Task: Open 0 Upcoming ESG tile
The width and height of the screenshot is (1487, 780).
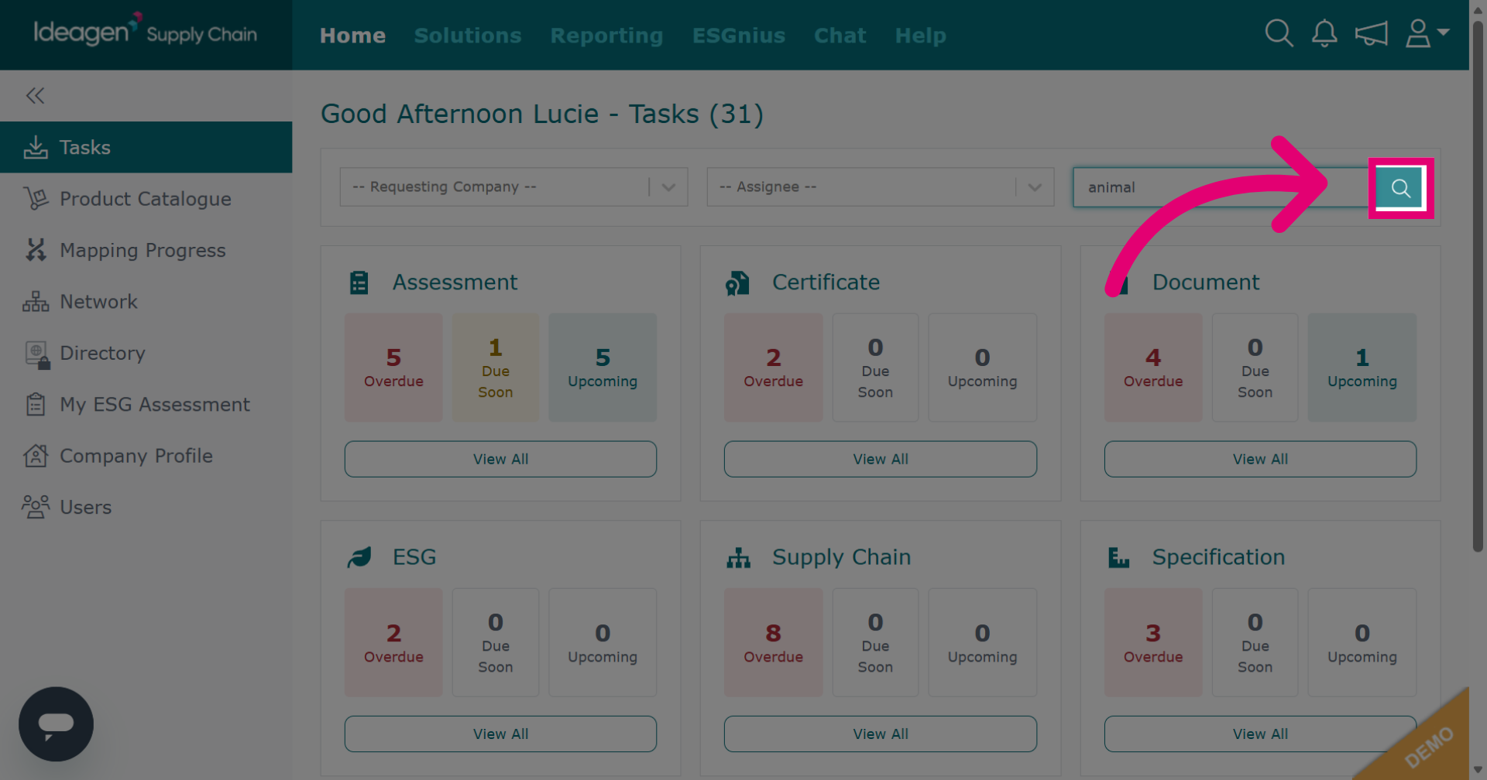Action: tap(603, 642)
